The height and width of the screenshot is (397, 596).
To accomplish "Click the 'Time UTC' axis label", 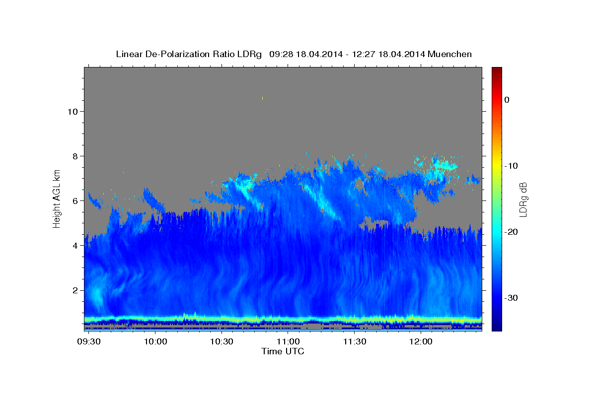I will [x=283, y=351].
